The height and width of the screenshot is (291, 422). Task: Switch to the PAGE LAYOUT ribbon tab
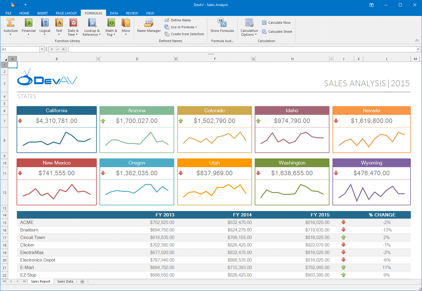pyautogui.click(x=66, y=13)
